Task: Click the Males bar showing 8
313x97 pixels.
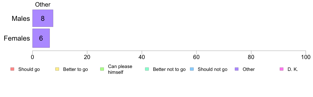Action: pyautogui.click(x=43, y=18)
